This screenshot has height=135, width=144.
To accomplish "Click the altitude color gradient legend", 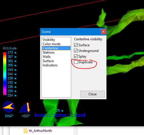I will pyautogui.click(x=5, y=73).
